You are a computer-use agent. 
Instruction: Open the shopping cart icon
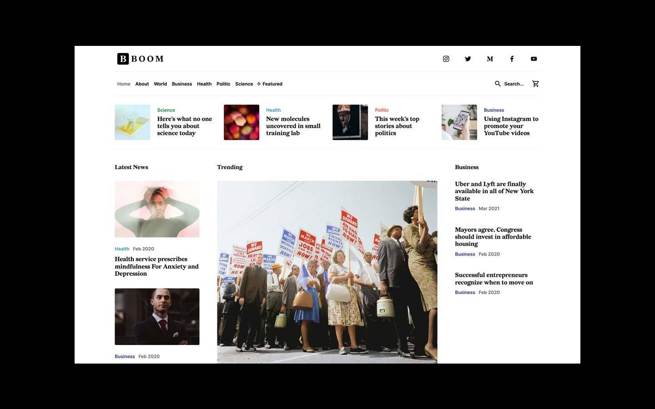click(535, 84)
